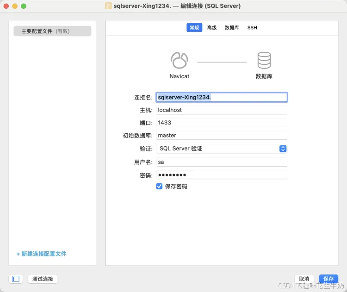Uncheck the 保存密码 checkbox
This screenshot has height=292, width=347.
[x=159, y=186]
